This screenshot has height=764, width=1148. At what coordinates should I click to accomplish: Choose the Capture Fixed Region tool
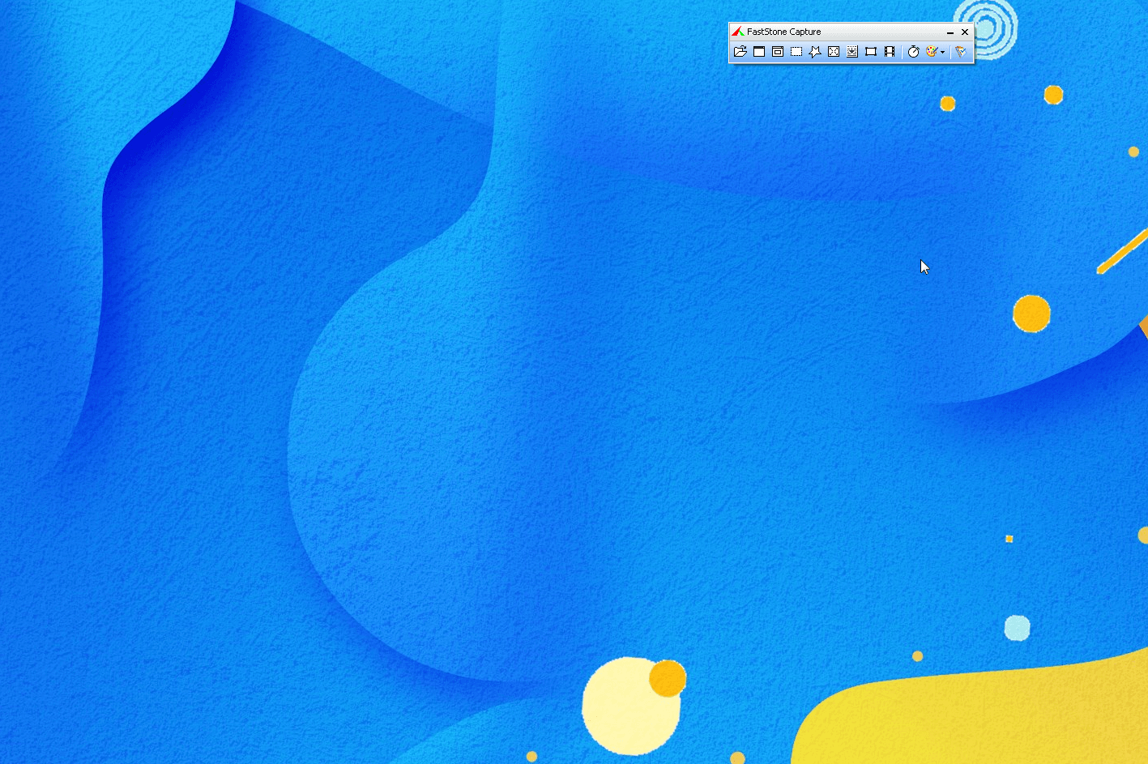pyautogui.click(x=871, y=52)
